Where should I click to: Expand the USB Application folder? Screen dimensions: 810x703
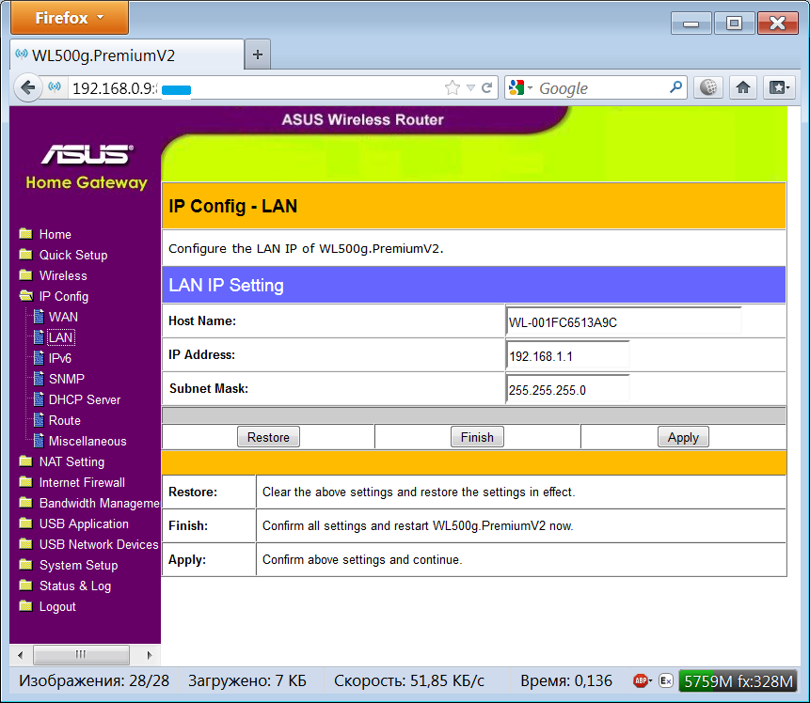[25, 523]
